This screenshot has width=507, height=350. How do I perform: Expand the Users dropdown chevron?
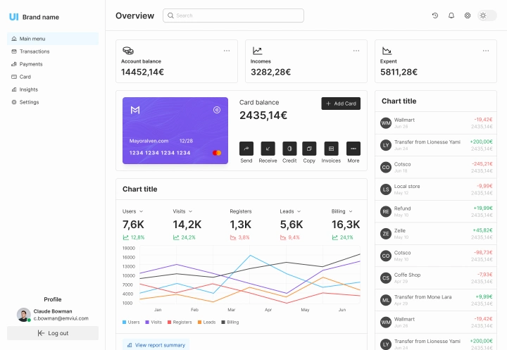tap(141, 211)
